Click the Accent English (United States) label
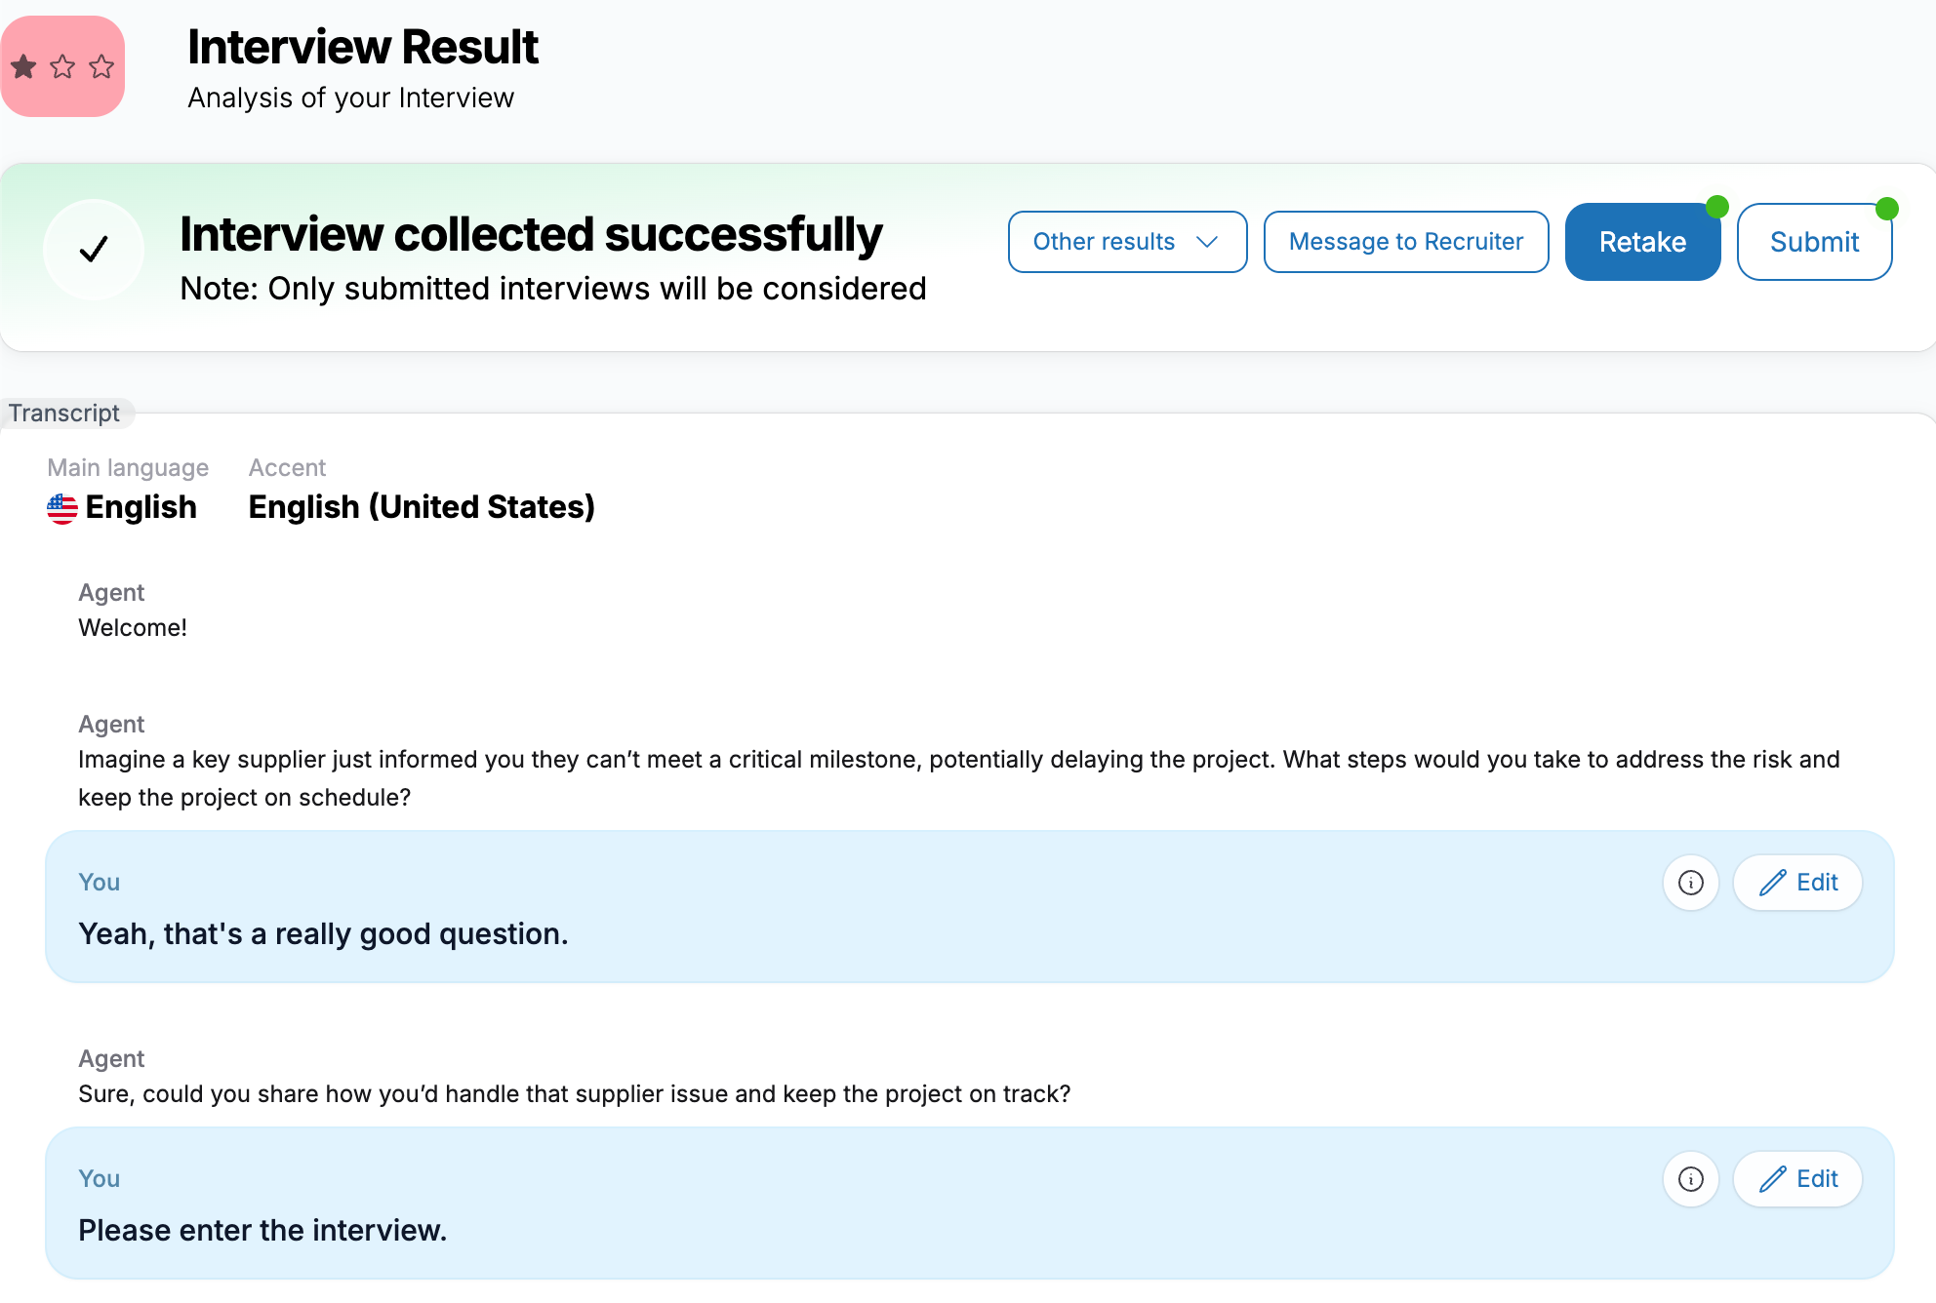Screen dimensions: 1936x1303 coord(422,507)
